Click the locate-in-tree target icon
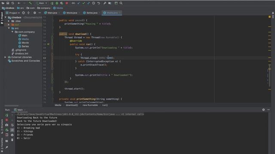 [x=23, y=13]
